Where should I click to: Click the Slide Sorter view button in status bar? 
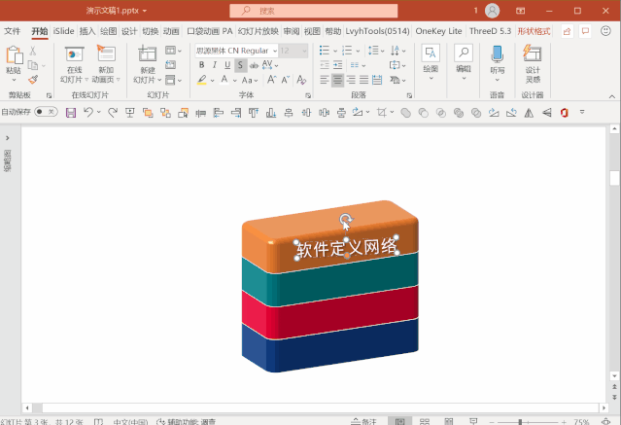coord(424,421)
